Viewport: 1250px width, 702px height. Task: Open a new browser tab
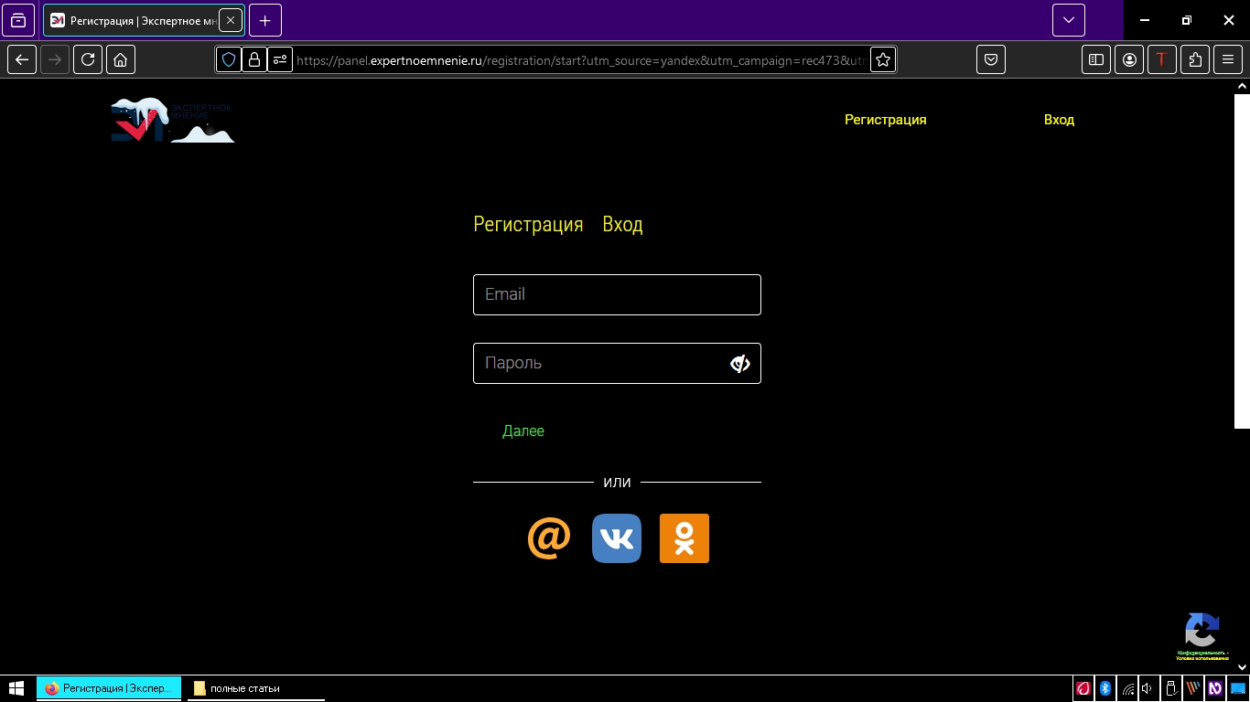[x=265, y=20]
